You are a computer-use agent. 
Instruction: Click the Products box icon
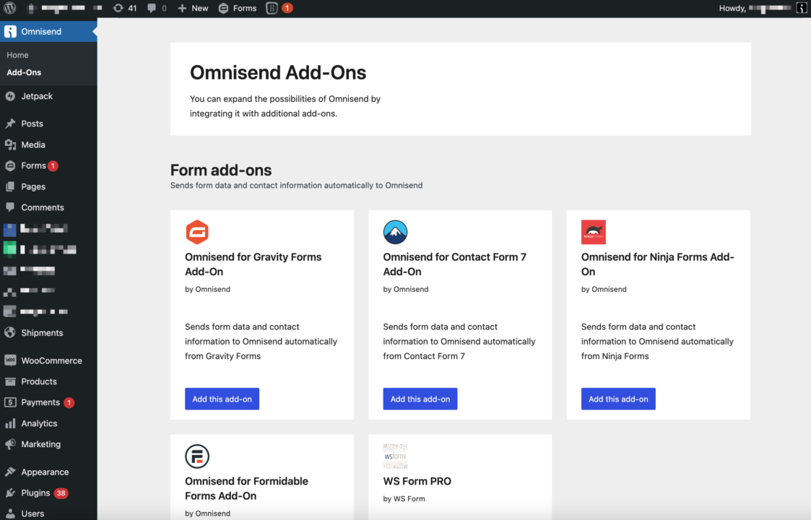10,381
